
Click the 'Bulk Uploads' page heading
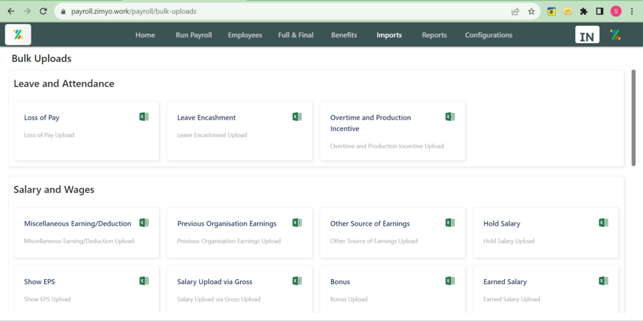pos(41,58)
